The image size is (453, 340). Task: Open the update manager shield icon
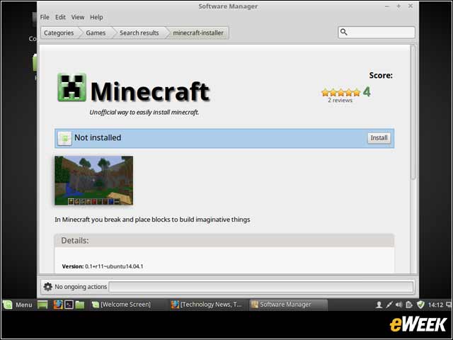click(x=420, y=305)
